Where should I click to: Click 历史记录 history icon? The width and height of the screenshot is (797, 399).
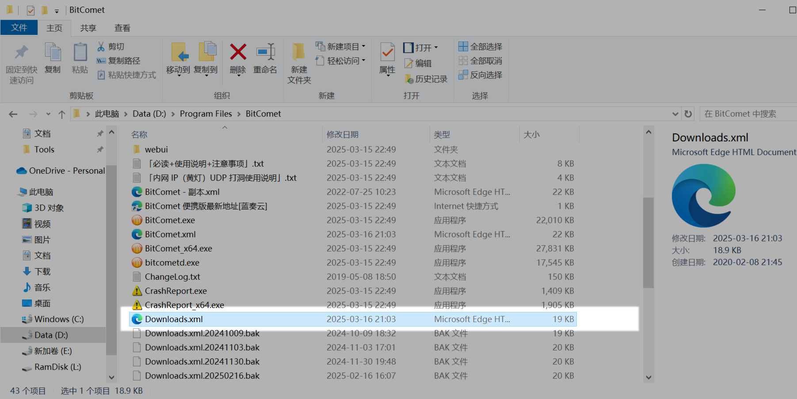click(409, 79)
